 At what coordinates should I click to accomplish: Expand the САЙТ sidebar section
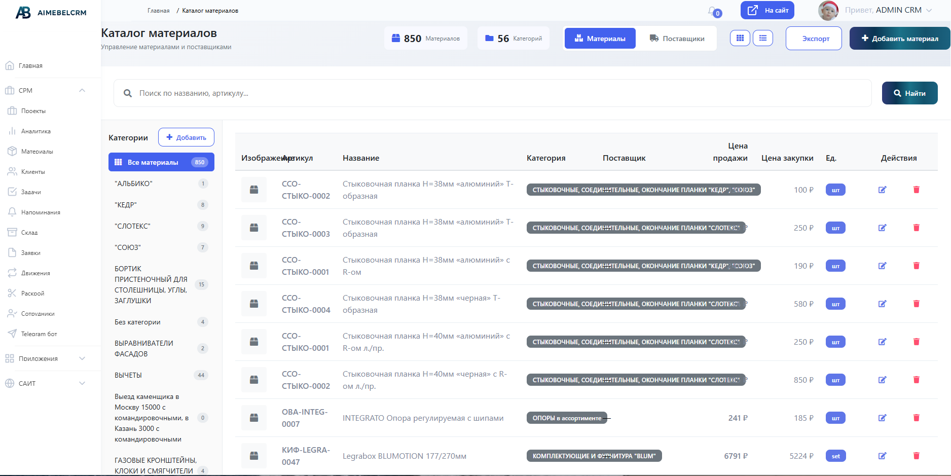point(82,383)
